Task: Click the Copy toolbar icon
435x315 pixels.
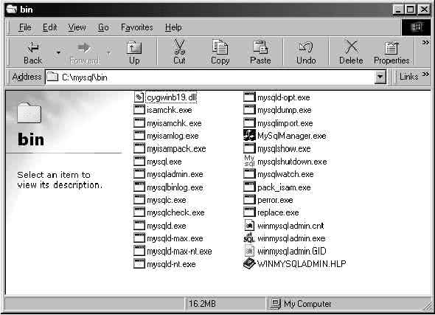Action: 220,46
